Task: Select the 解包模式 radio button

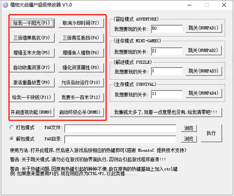Action: [x=13, y=139]
